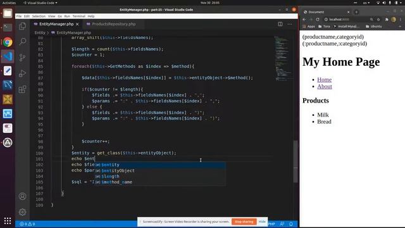This screenshot has width=405, height=228.
Task: Choose the $method_name autocomplete suggestion
Action: (x=160, y=182)
